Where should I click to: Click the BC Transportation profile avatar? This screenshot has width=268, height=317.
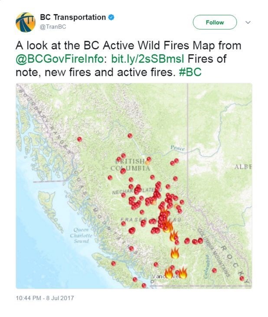[x=26, y=22]
